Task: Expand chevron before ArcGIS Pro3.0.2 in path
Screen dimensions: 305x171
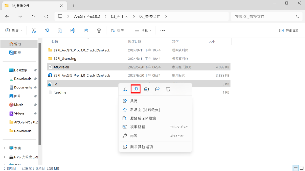Action: point(68,17)
